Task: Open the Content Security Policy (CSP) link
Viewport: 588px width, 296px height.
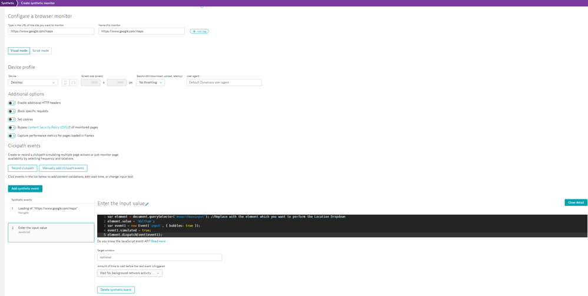Action: (48, 128)
